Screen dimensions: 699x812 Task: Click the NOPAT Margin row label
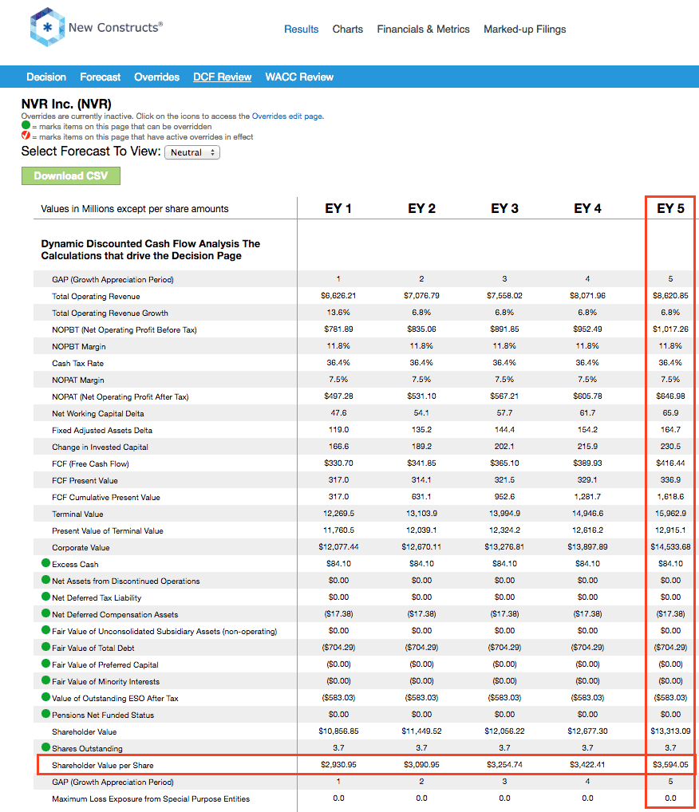click(x=78, y=380)
